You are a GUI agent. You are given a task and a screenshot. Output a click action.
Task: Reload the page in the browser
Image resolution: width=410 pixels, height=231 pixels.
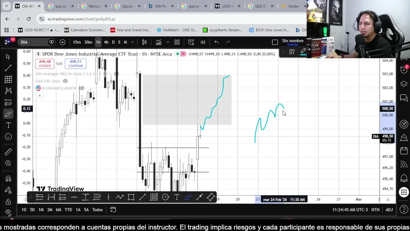pyautogui.click(x=29, y=19)
